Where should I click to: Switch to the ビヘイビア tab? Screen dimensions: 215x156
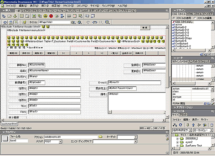tap(207, 14)
